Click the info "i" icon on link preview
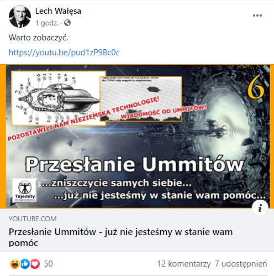 coord(260,208)
